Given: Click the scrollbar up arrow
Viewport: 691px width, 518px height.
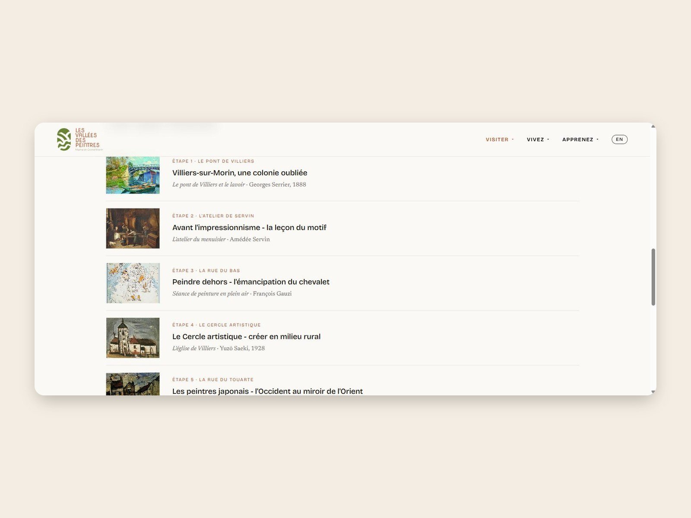Looking at the screenshot, I should (x=653, y=126).
